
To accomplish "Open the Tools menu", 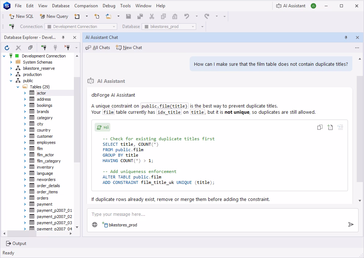I will tap(125, 6).
